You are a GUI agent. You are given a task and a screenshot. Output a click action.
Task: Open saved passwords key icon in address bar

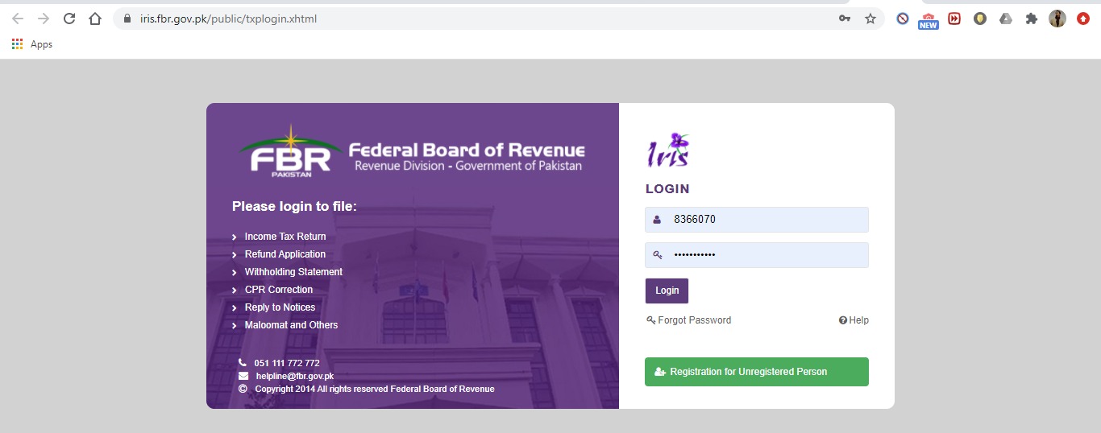coord(845,19)
